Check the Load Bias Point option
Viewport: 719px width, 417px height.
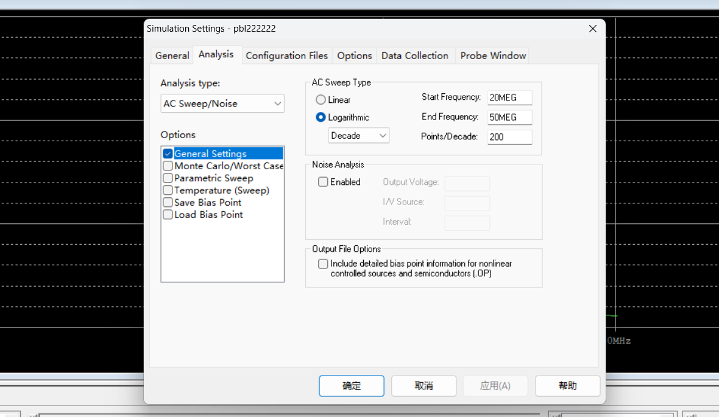168,214
